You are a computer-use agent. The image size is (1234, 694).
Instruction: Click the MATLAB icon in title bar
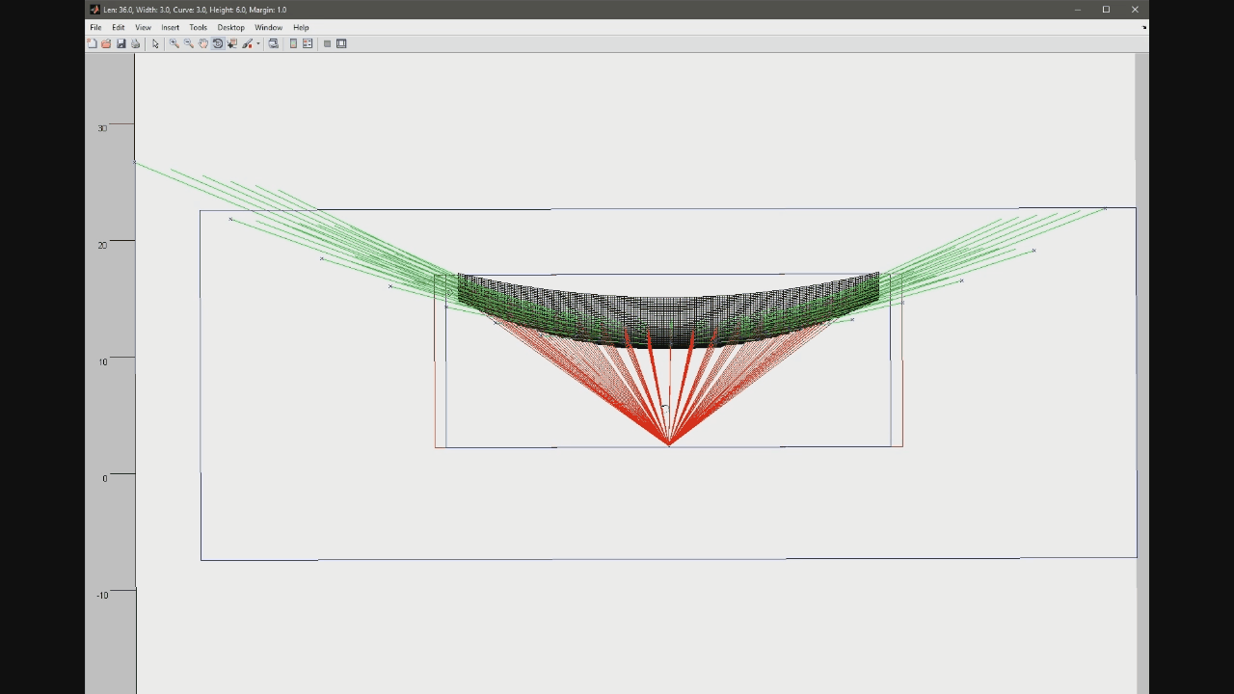tap(94, 10)
